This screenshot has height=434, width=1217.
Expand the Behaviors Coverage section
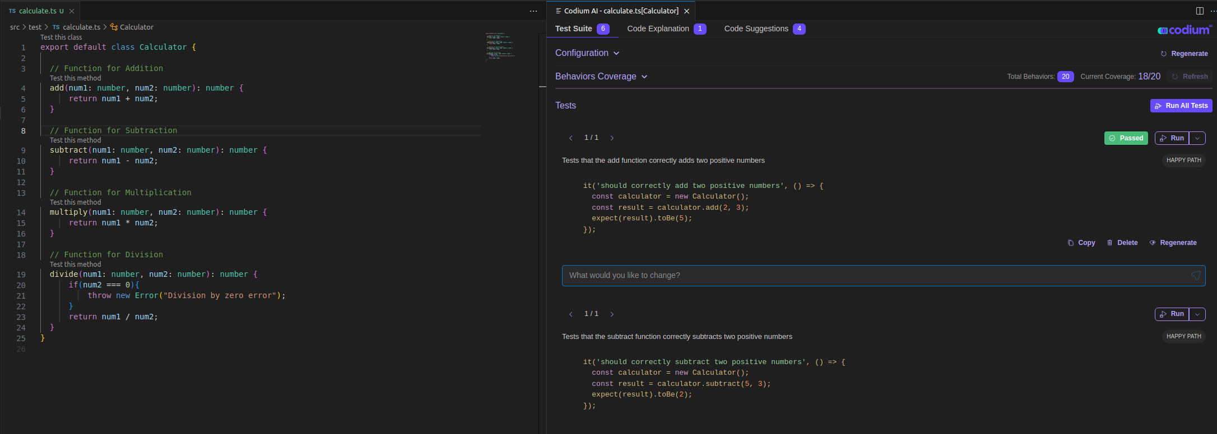coord(601,77)
